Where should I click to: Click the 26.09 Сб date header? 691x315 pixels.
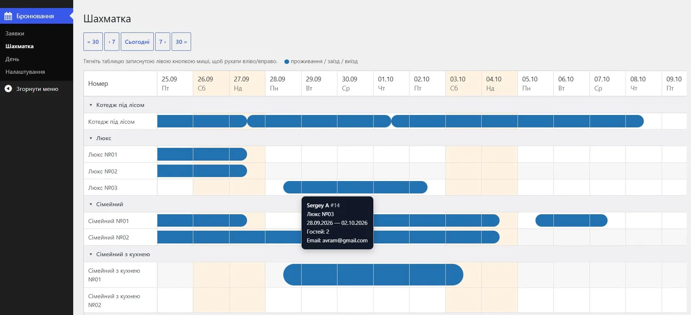[x=211, y=84]
